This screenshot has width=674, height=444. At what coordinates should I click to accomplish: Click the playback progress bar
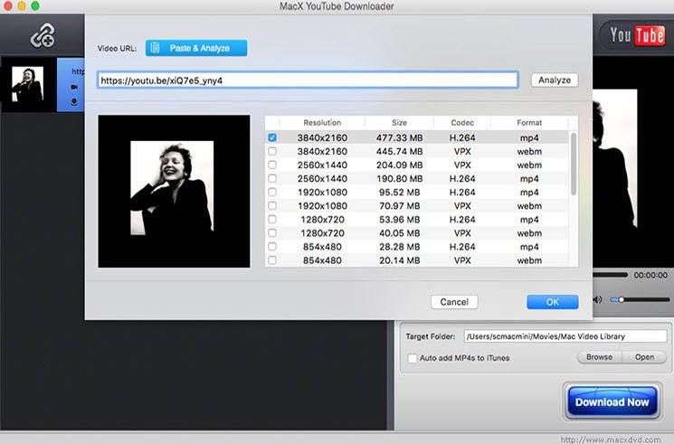click(x=611, y=275)
